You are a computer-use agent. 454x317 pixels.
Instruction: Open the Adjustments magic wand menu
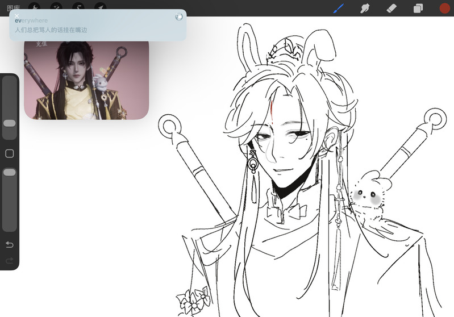(56, 7)
